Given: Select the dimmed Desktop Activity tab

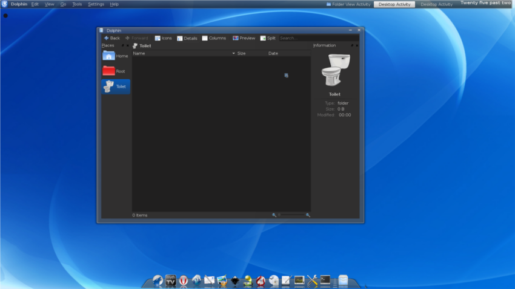Looking at the screenshot, I should [x=436, y=4].
